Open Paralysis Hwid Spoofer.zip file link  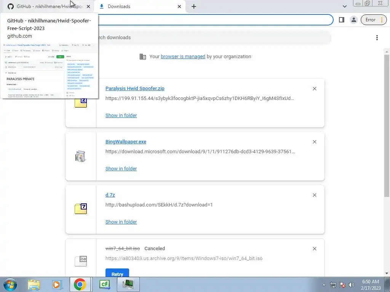pyautogui.click(x=135, y=89)
